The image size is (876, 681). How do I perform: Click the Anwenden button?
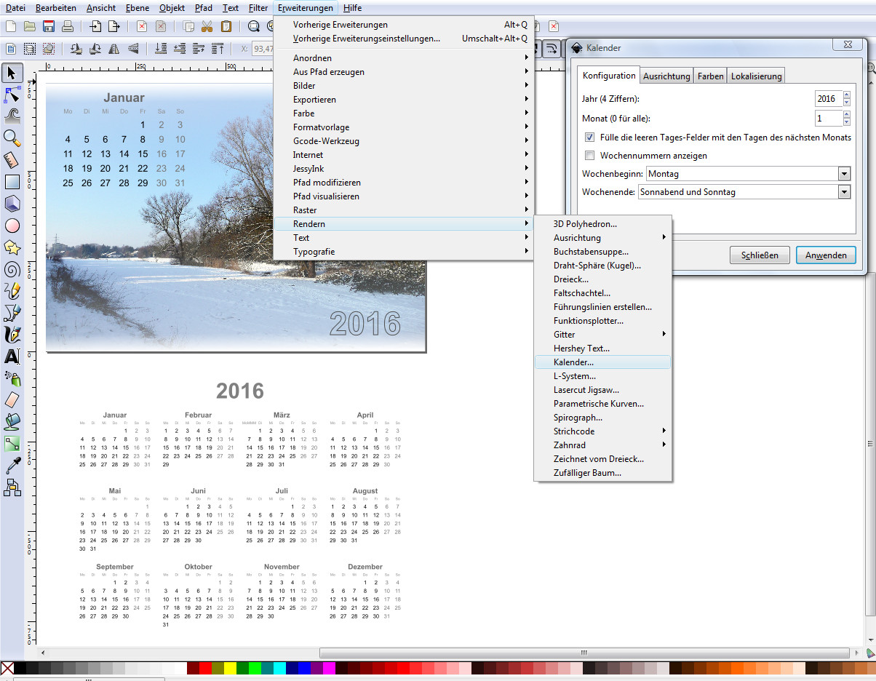tap(825, 255)
